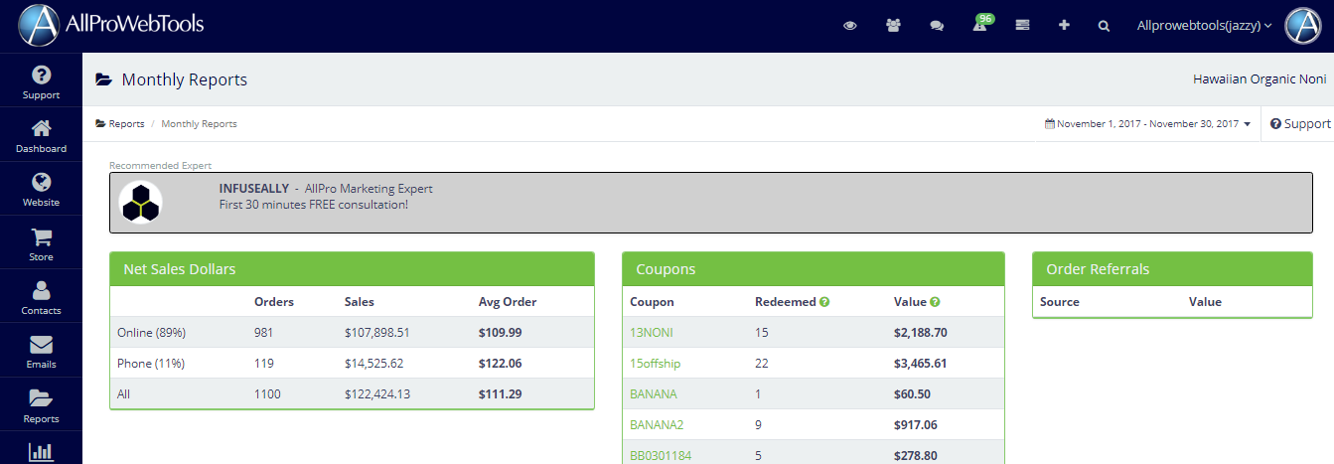
Task: Click the Recommended Expert label
Action: click(160, 166)
